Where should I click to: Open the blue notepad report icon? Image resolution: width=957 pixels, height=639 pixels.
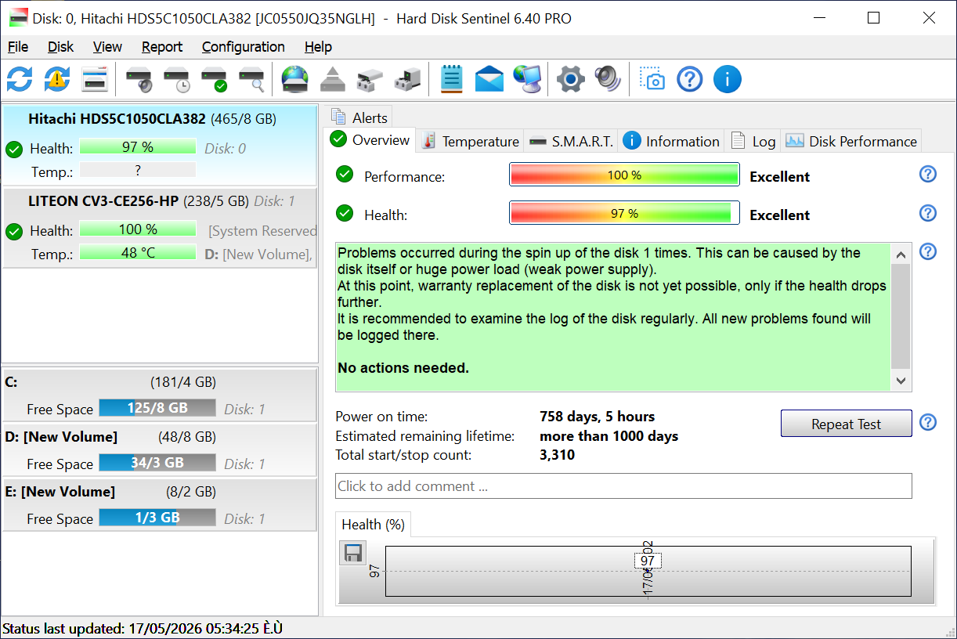[x=452, y=79]
